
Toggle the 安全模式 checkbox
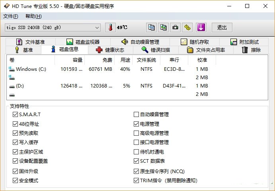pyautogui.click(x=15, y=181)
